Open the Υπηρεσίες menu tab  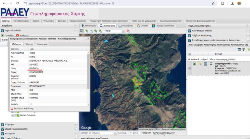coord(48,21)
